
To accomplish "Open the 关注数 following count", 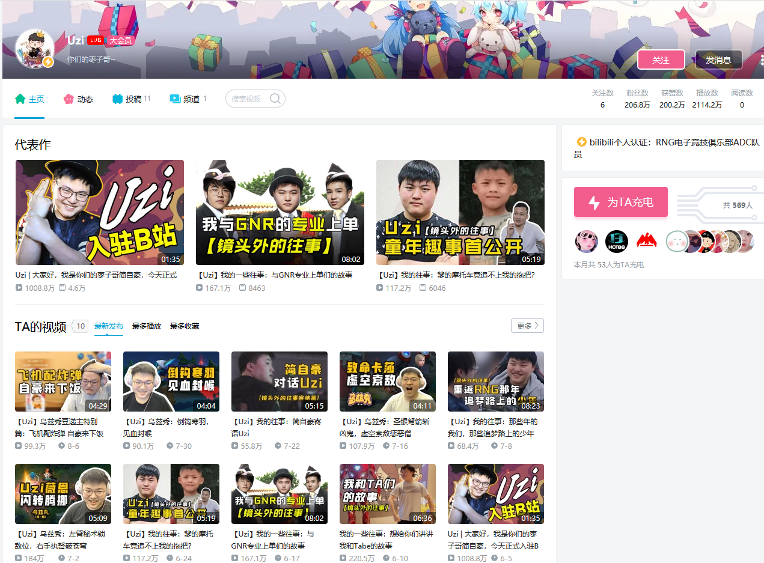I will [602, 99].
